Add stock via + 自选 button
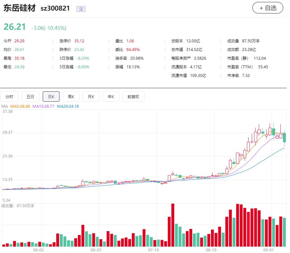The width and height of the screenshot is (290, 253). tap(267, 8)
